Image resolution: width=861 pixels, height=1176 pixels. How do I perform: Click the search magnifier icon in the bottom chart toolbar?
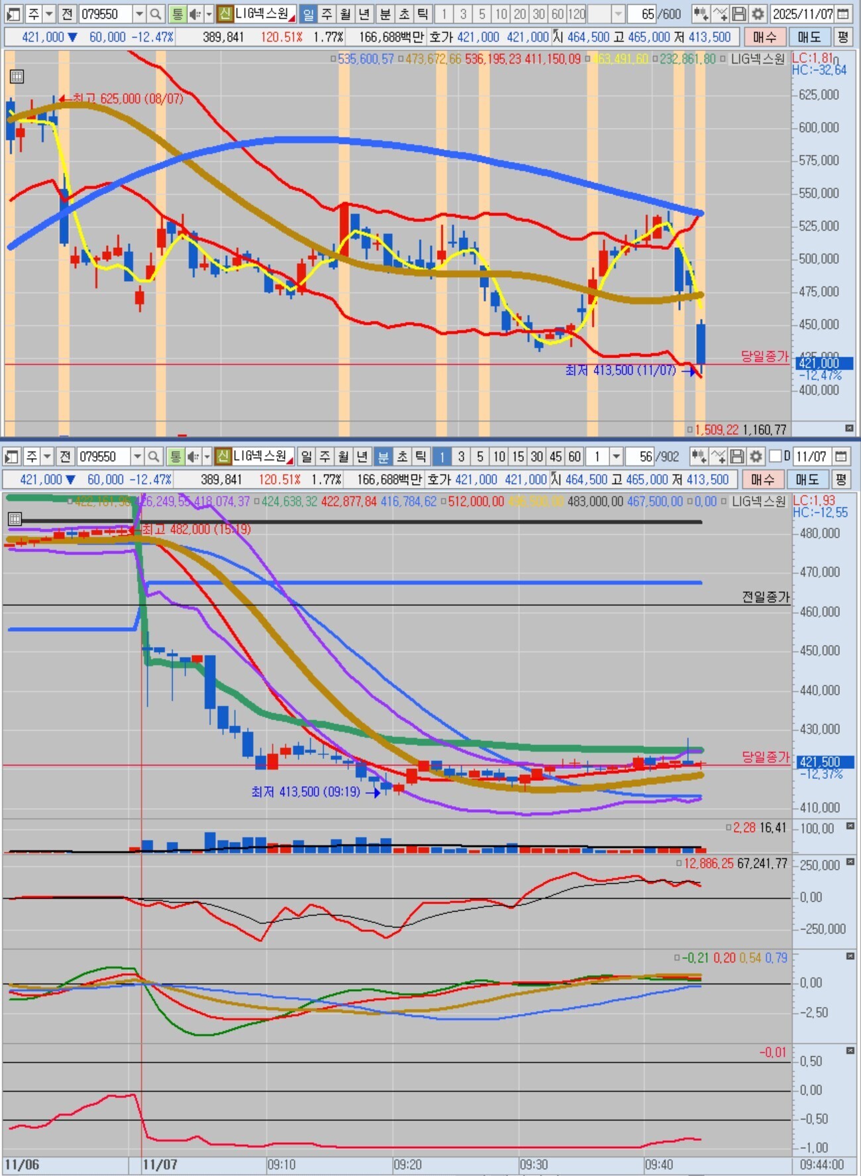tap(154, 457)
